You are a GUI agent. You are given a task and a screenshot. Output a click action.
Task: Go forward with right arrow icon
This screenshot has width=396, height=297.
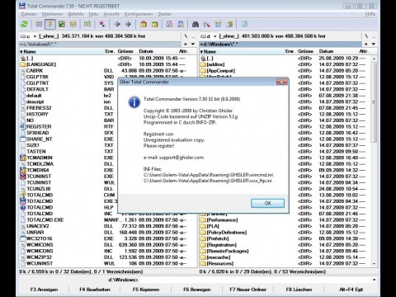coord(128,24)
